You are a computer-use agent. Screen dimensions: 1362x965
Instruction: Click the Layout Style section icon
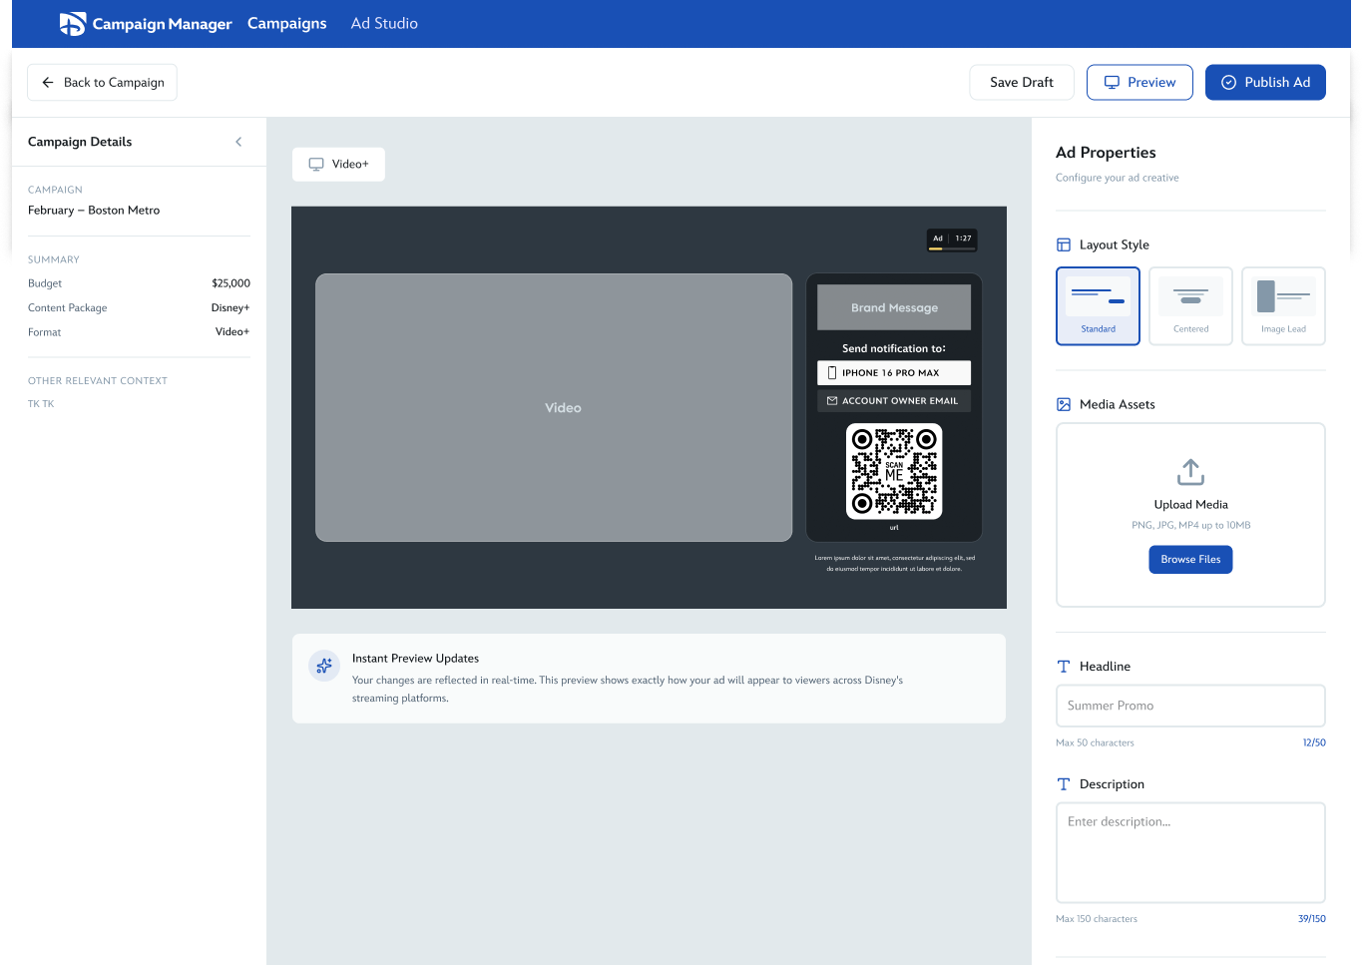1064,245
